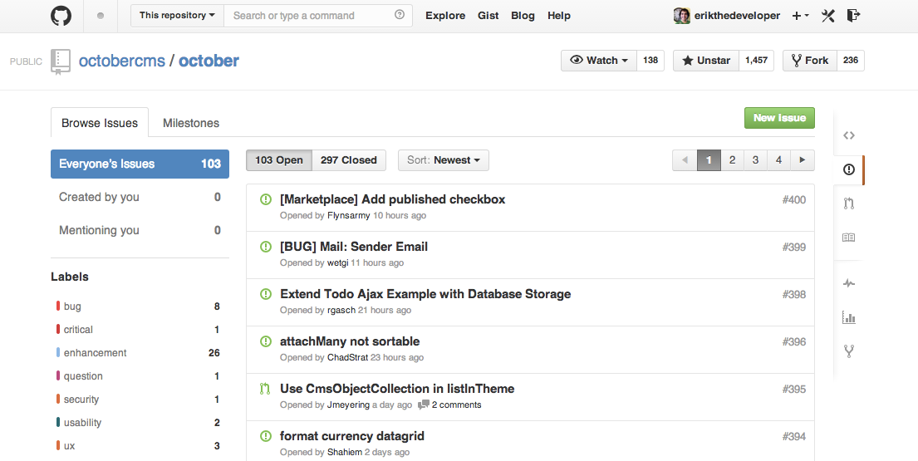918x461 pixels.
Task: Open the Watch dropdown
Action: [599, 61]
